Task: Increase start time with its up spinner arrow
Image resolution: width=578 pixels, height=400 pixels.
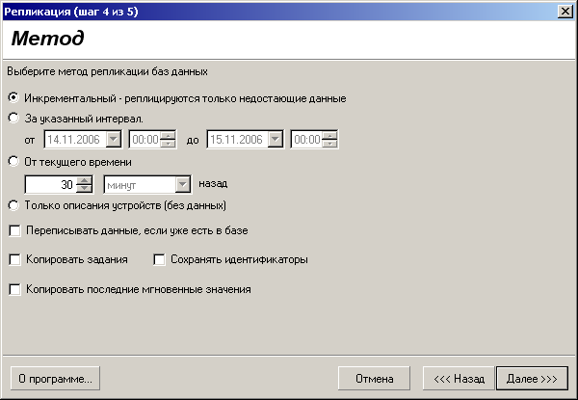Action: (x=168, y=135)
